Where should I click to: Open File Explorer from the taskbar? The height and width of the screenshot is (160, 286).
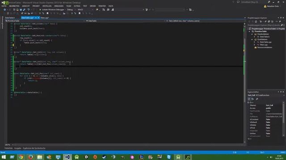pos(40,157)
